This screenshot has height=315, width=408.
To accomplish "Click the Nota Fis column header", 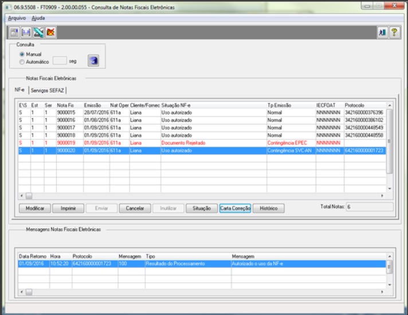I will click(x=70, y=105).
